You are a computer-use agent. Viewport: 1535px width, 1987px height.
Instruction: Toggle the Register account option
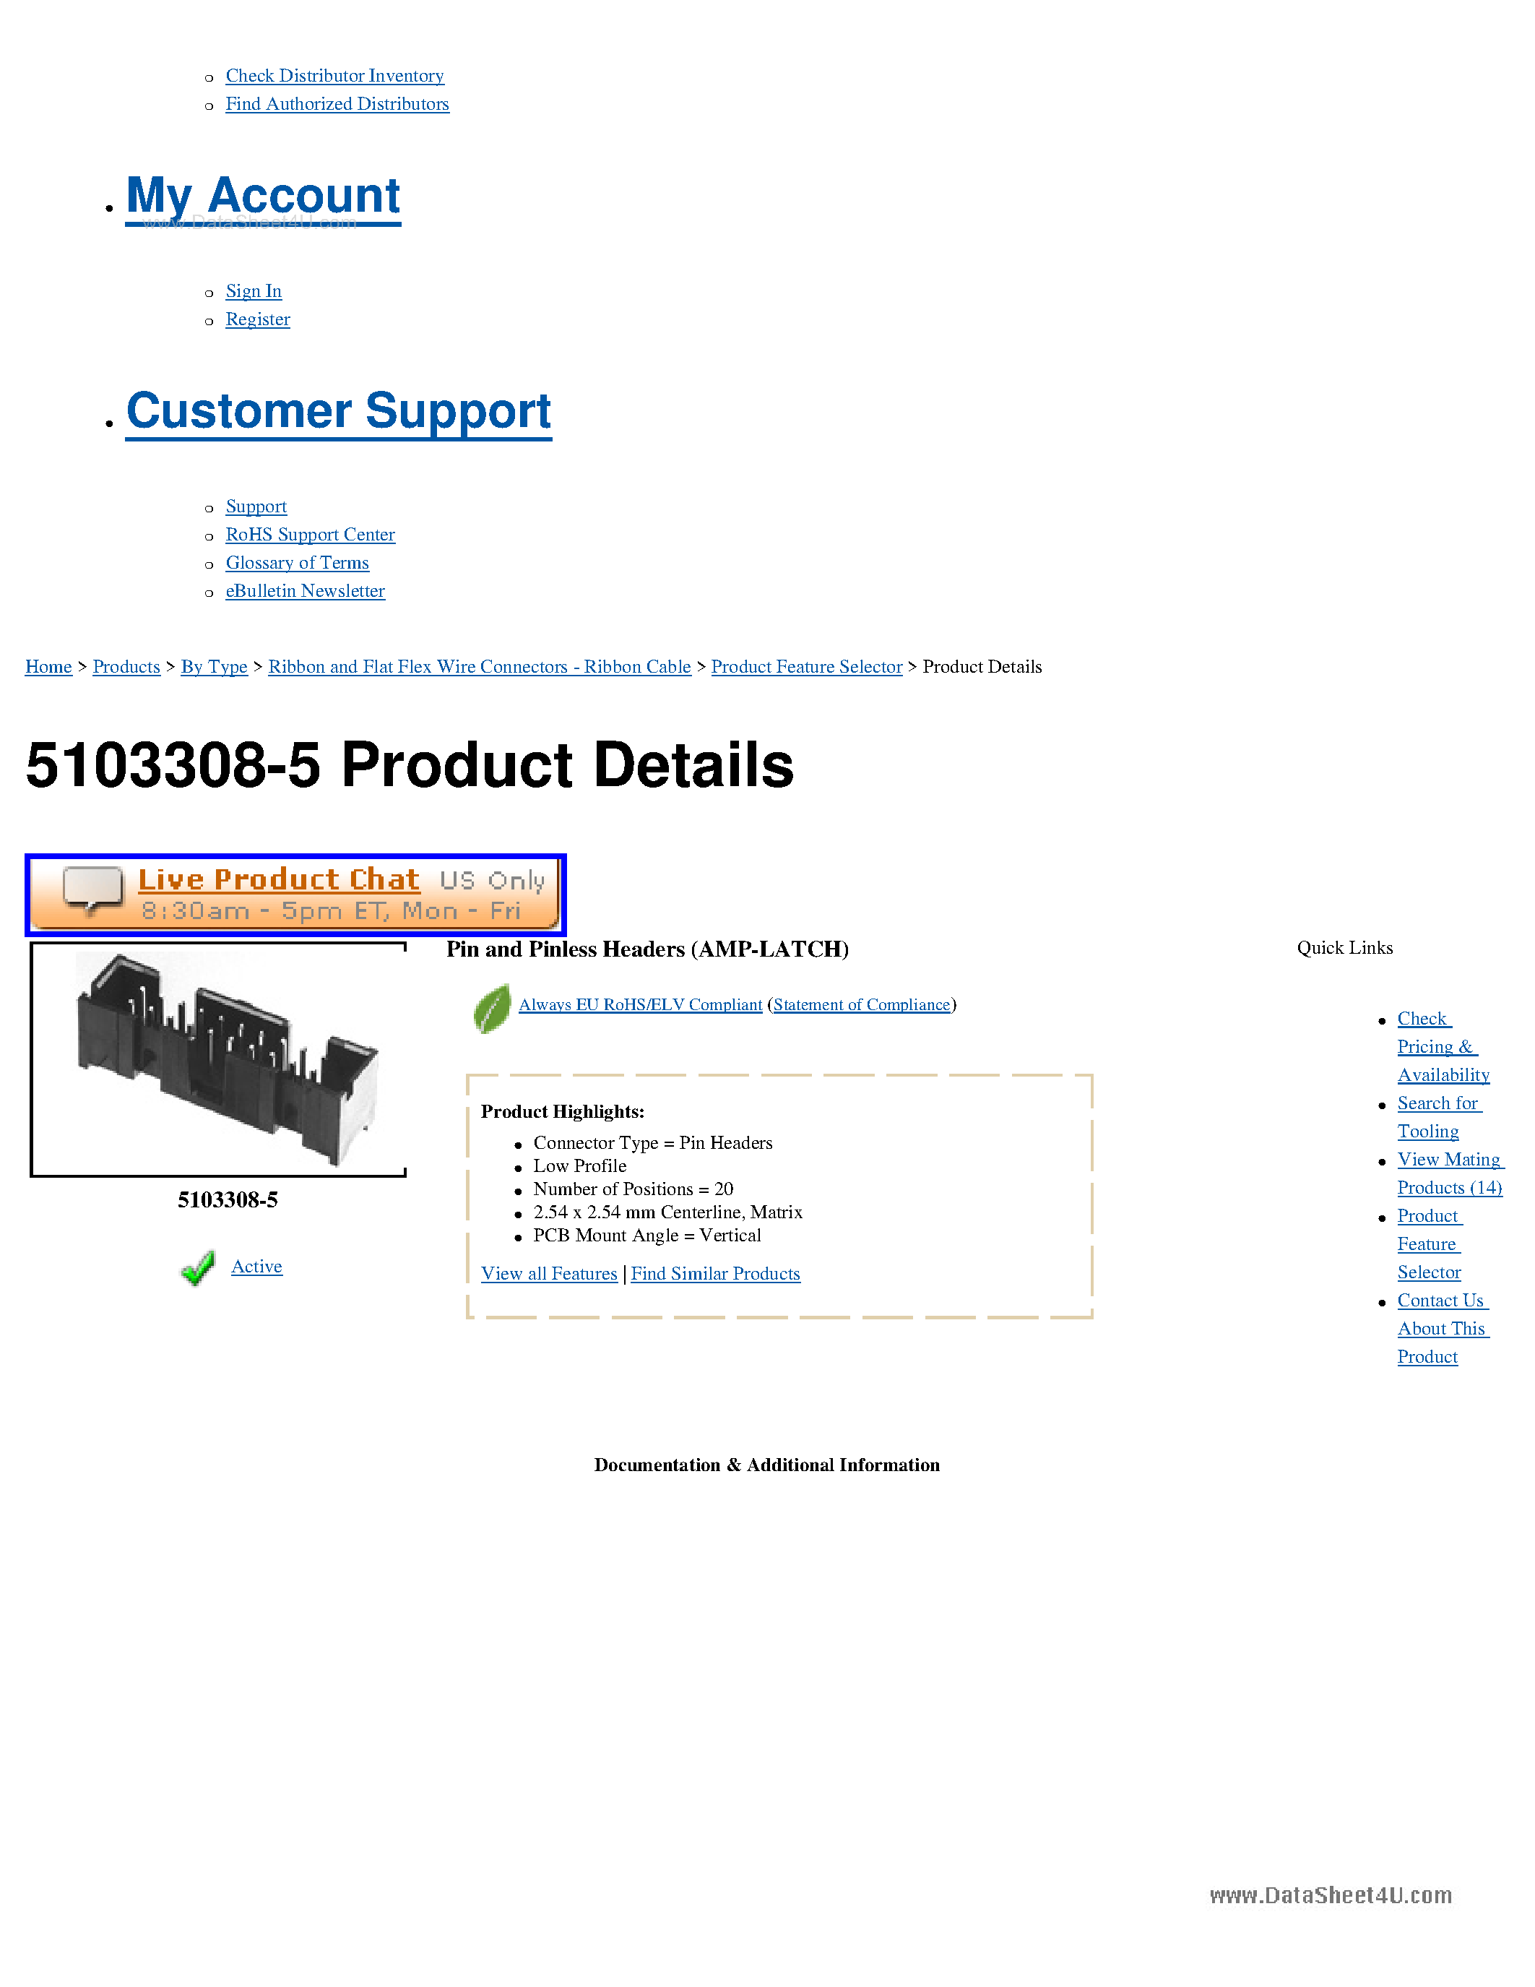point(256,318)
